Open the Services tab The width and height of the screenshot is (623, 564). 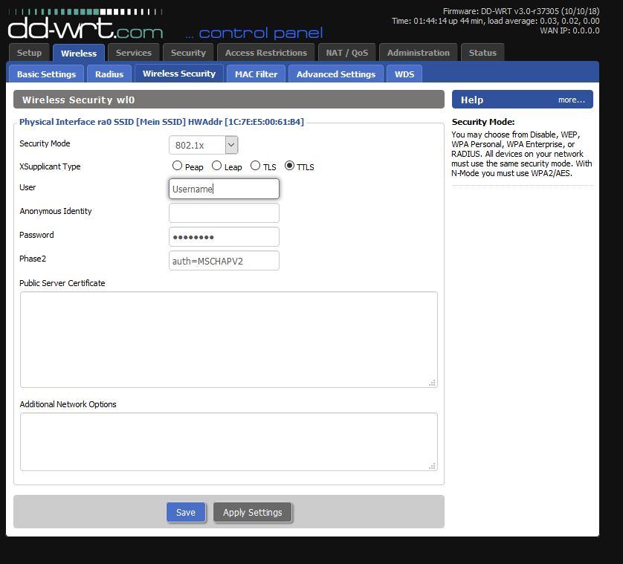[134, 53]
